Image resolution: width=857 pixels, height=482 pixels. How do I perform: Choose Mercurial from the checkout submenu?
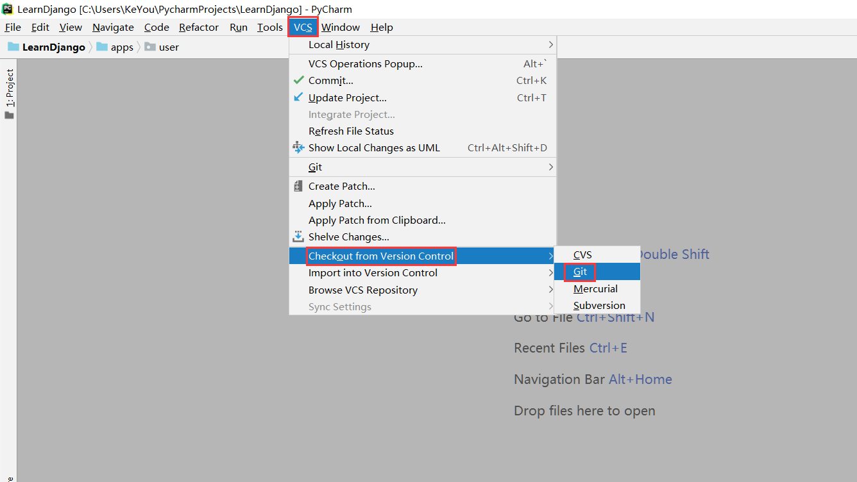click(x=597, y=288)
